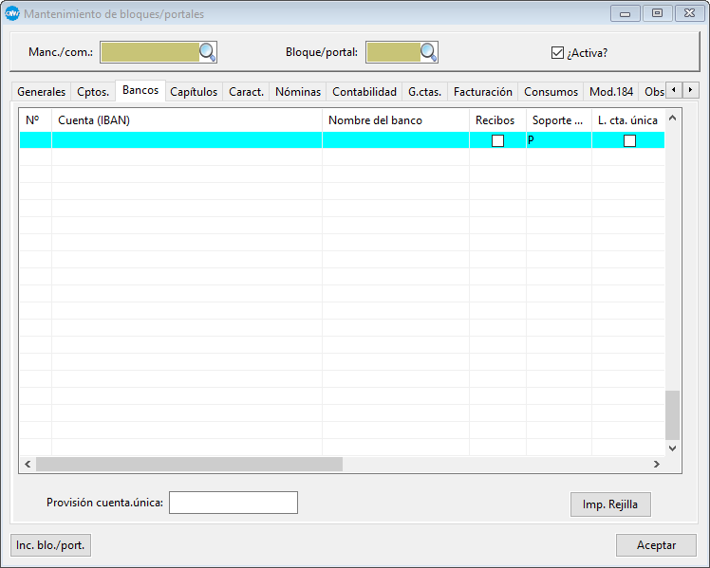Click the Bloque/portal magnifier search icon
The width and height of the screenshot is (710, 568).
pos(429,52)
